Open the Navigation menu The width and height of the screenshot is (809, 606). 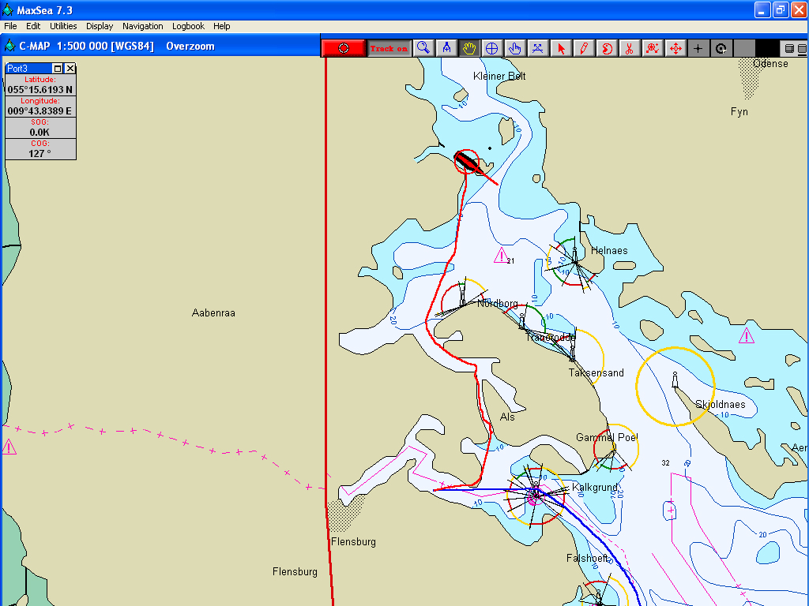[143, 26]
